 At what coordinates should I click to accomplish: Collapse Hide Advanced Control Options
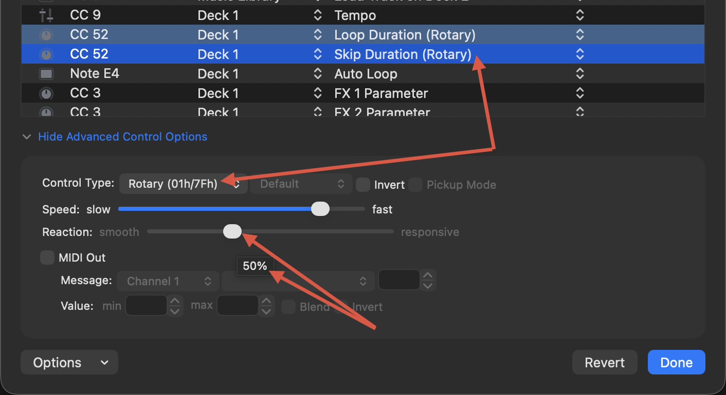pyautogui.click(x=122, y=137)
